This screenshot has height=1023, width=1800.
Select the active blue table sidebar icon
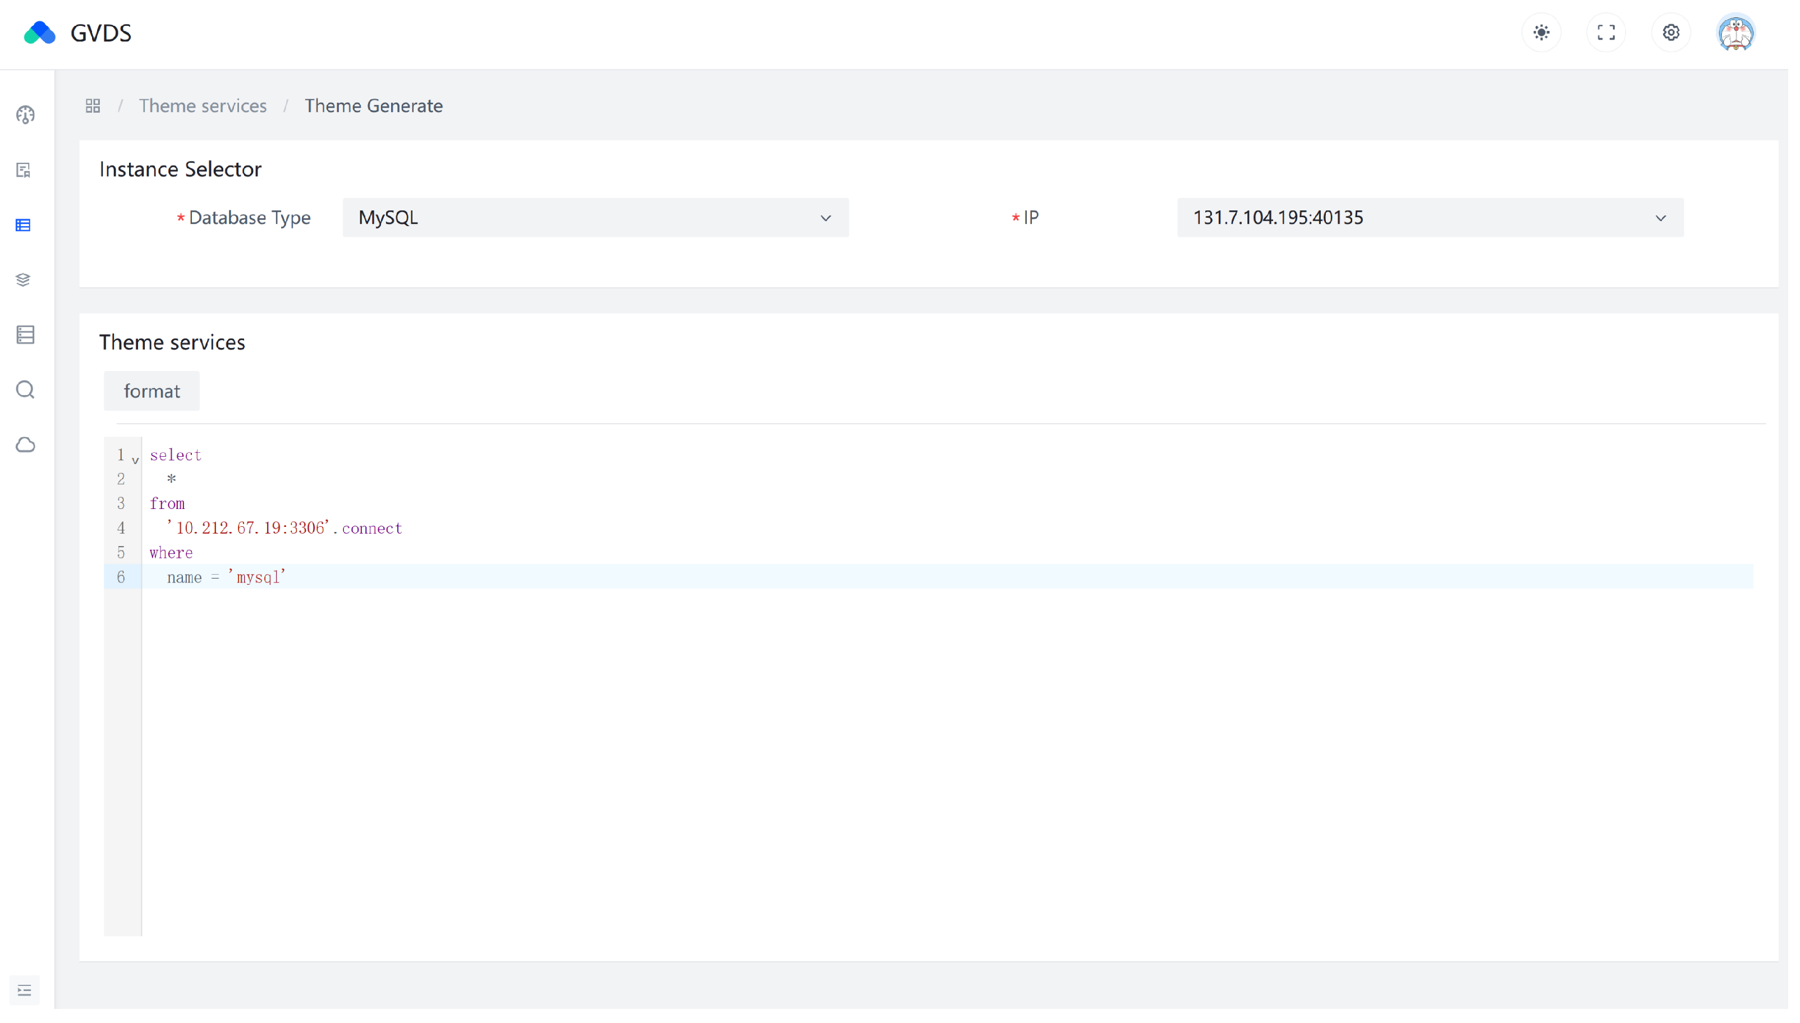(x=23, y=226)
